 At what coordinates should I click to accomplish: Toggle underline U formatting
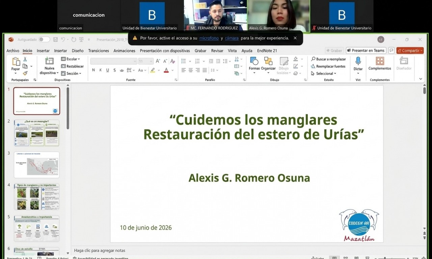107,70
